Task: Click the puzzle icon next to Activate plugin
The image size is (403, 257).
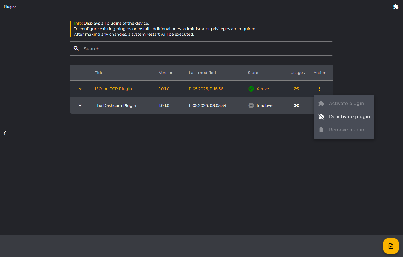Action: 321,104
